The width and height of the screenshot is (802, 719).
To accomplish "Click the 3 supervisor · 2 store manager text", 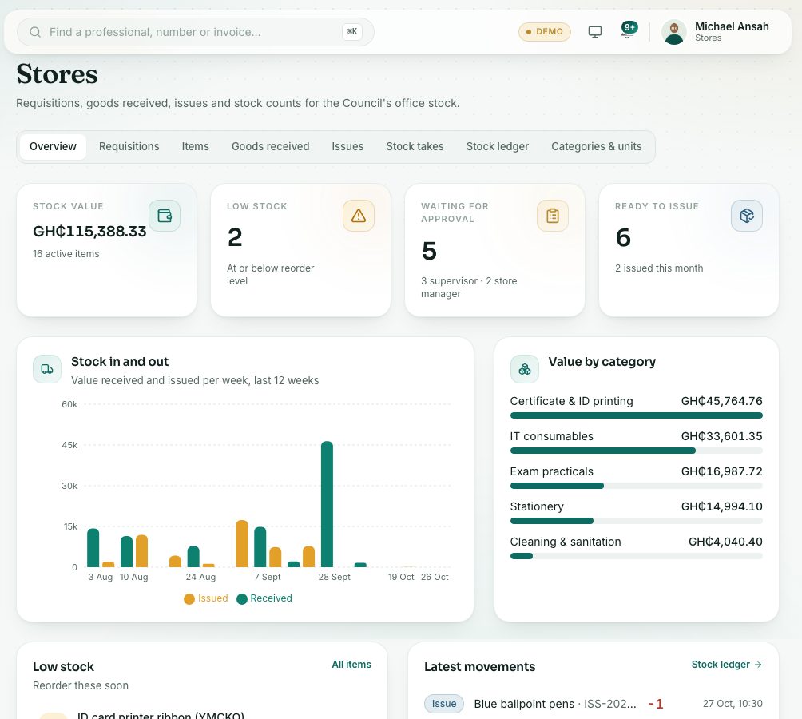I will coord(469,288).
